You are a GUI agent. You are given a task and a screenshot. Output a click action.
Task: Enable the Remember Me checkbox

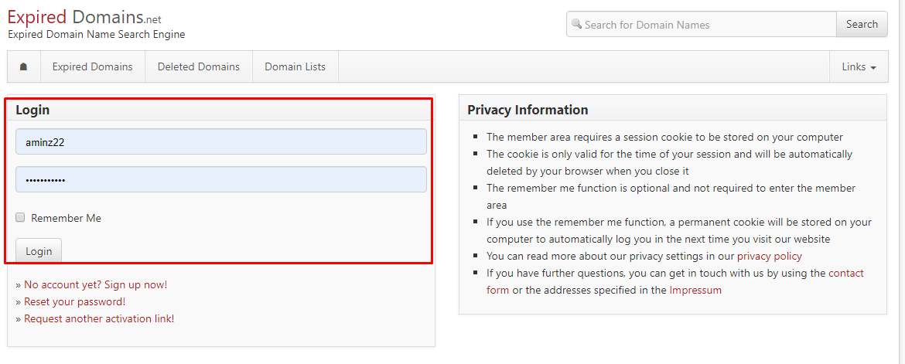[x=21, y=218]
